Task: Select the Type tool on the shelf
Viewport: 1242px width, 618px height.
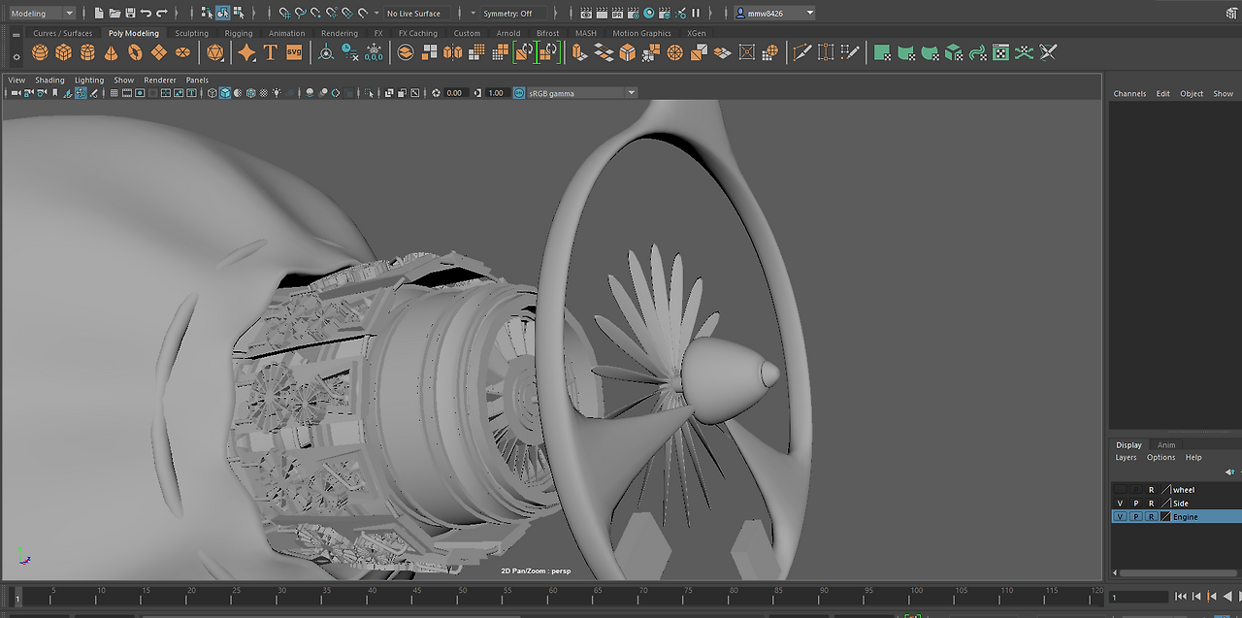Action: 270,52
